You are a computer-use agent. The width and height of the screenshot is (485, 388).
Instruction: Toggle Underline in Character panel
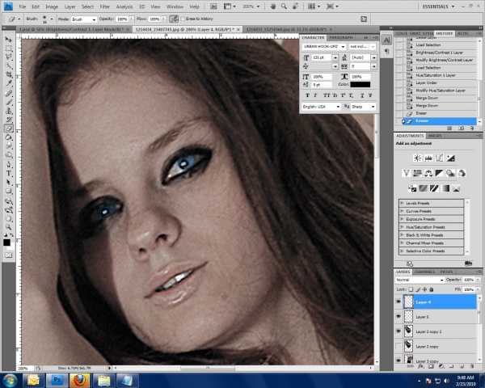tap(362, 95)
